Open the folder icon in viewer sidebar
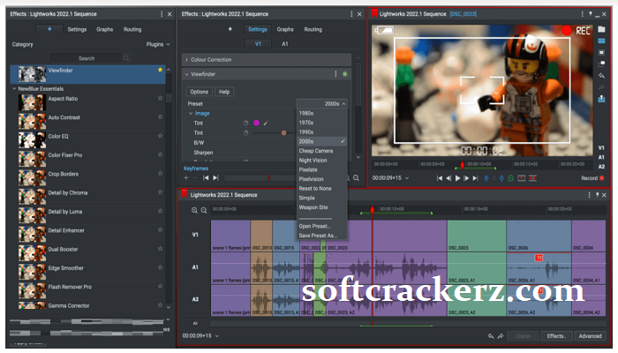This screenshot has width=618, height=353. click(x=601, y=29)
